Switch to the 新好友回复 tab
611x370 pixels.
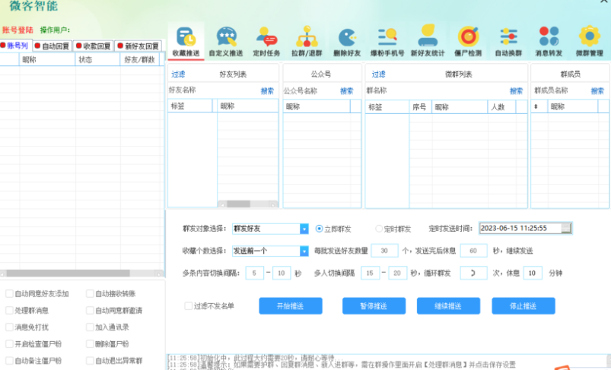point(138,46)
